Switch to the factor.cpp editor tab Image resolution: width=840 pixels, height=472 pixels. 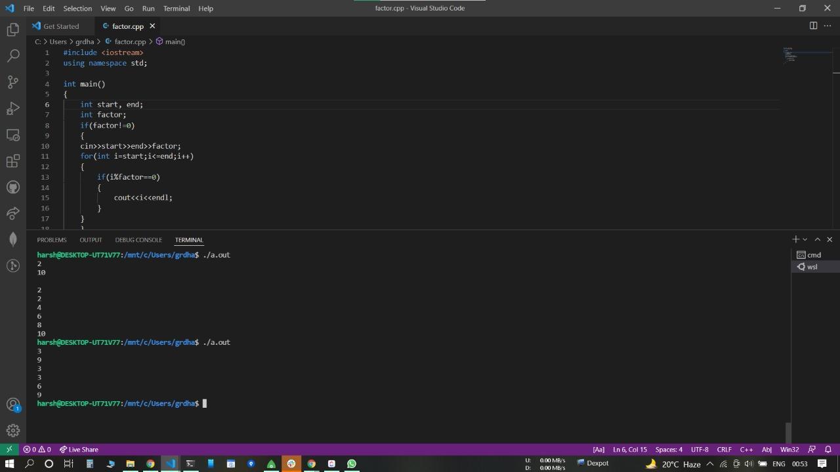pos(127,26)
